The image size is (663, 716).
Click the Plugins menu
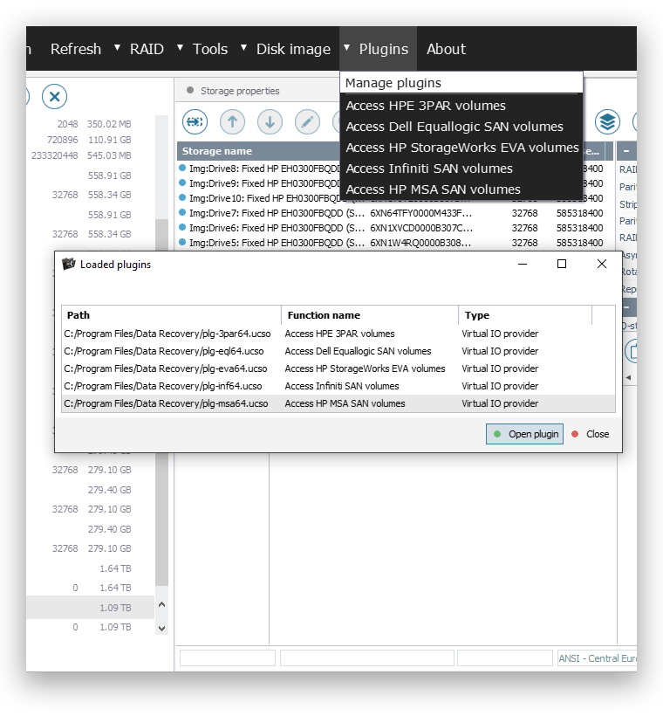pos(383,49)
